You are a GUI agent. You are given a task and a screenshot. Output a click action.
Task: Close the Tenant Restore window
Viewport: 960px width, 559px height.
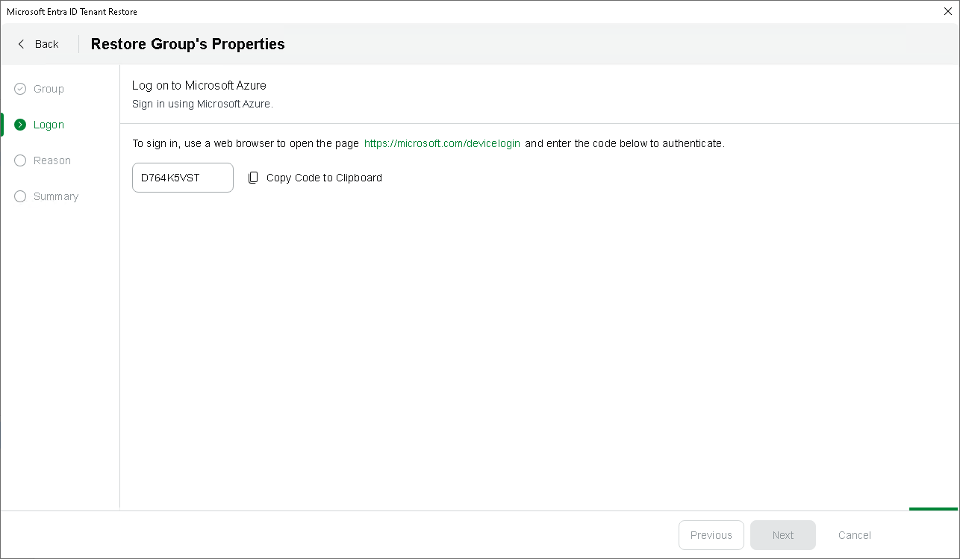click(948, 11)
